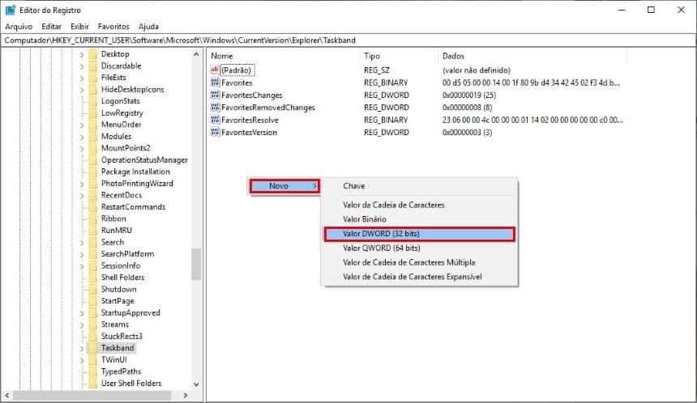The width and height of the screenshot is (697, 403).
Task: Open the Editar menu
Action: [52, 27]
